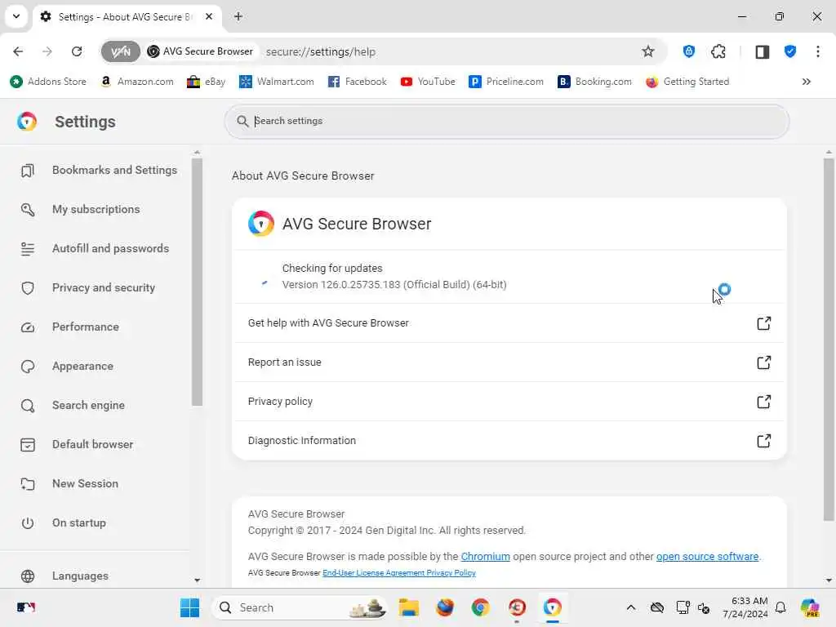Reload the current page
The image size is (836, 627).
(77, 51)
